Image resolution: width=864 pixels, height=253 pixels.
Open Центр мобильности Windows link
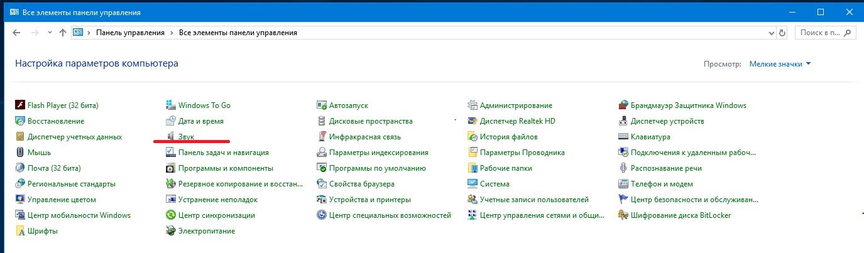(x=79, y=215)
